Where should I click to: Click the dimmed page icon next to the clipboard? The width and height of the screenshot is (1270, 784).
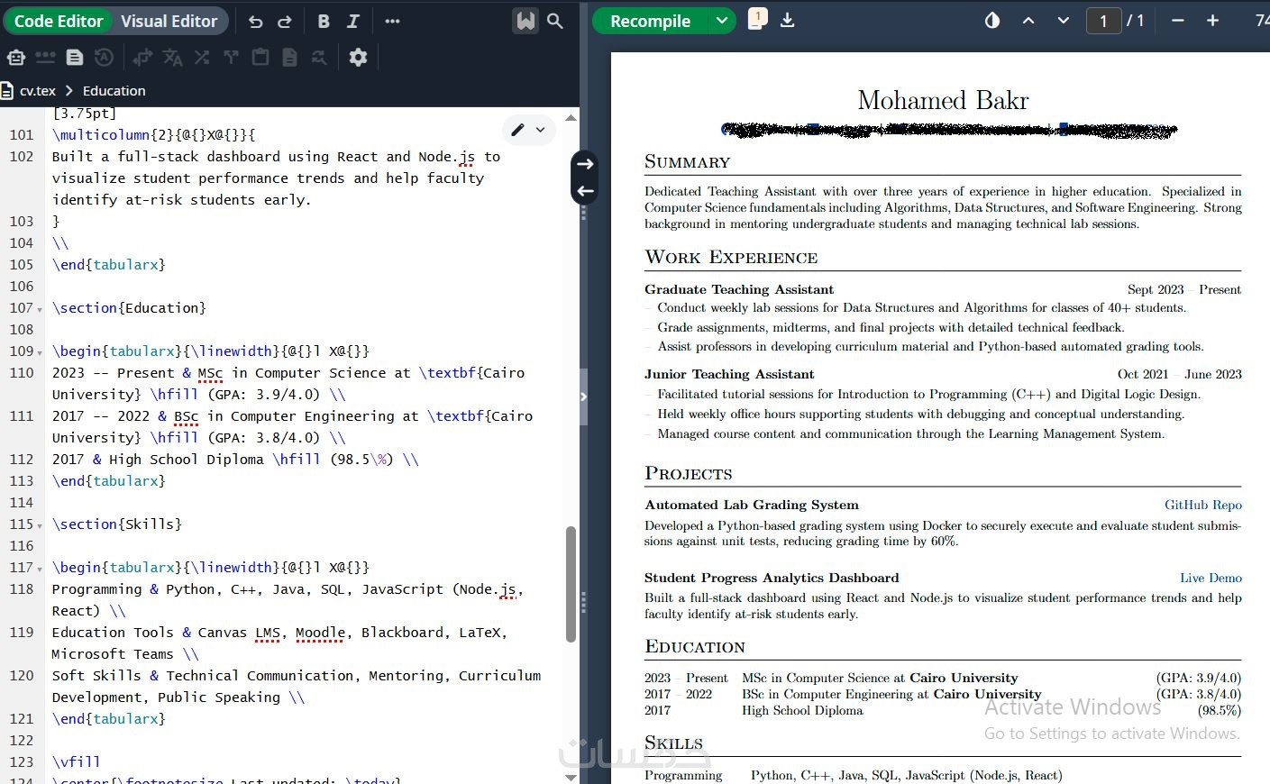[x=289, y=58]
